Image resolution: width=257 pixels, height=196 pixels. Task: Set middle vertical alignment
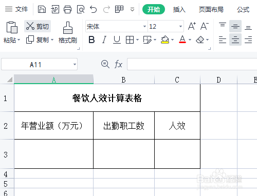pyautogui.click(x=235, y=26)
